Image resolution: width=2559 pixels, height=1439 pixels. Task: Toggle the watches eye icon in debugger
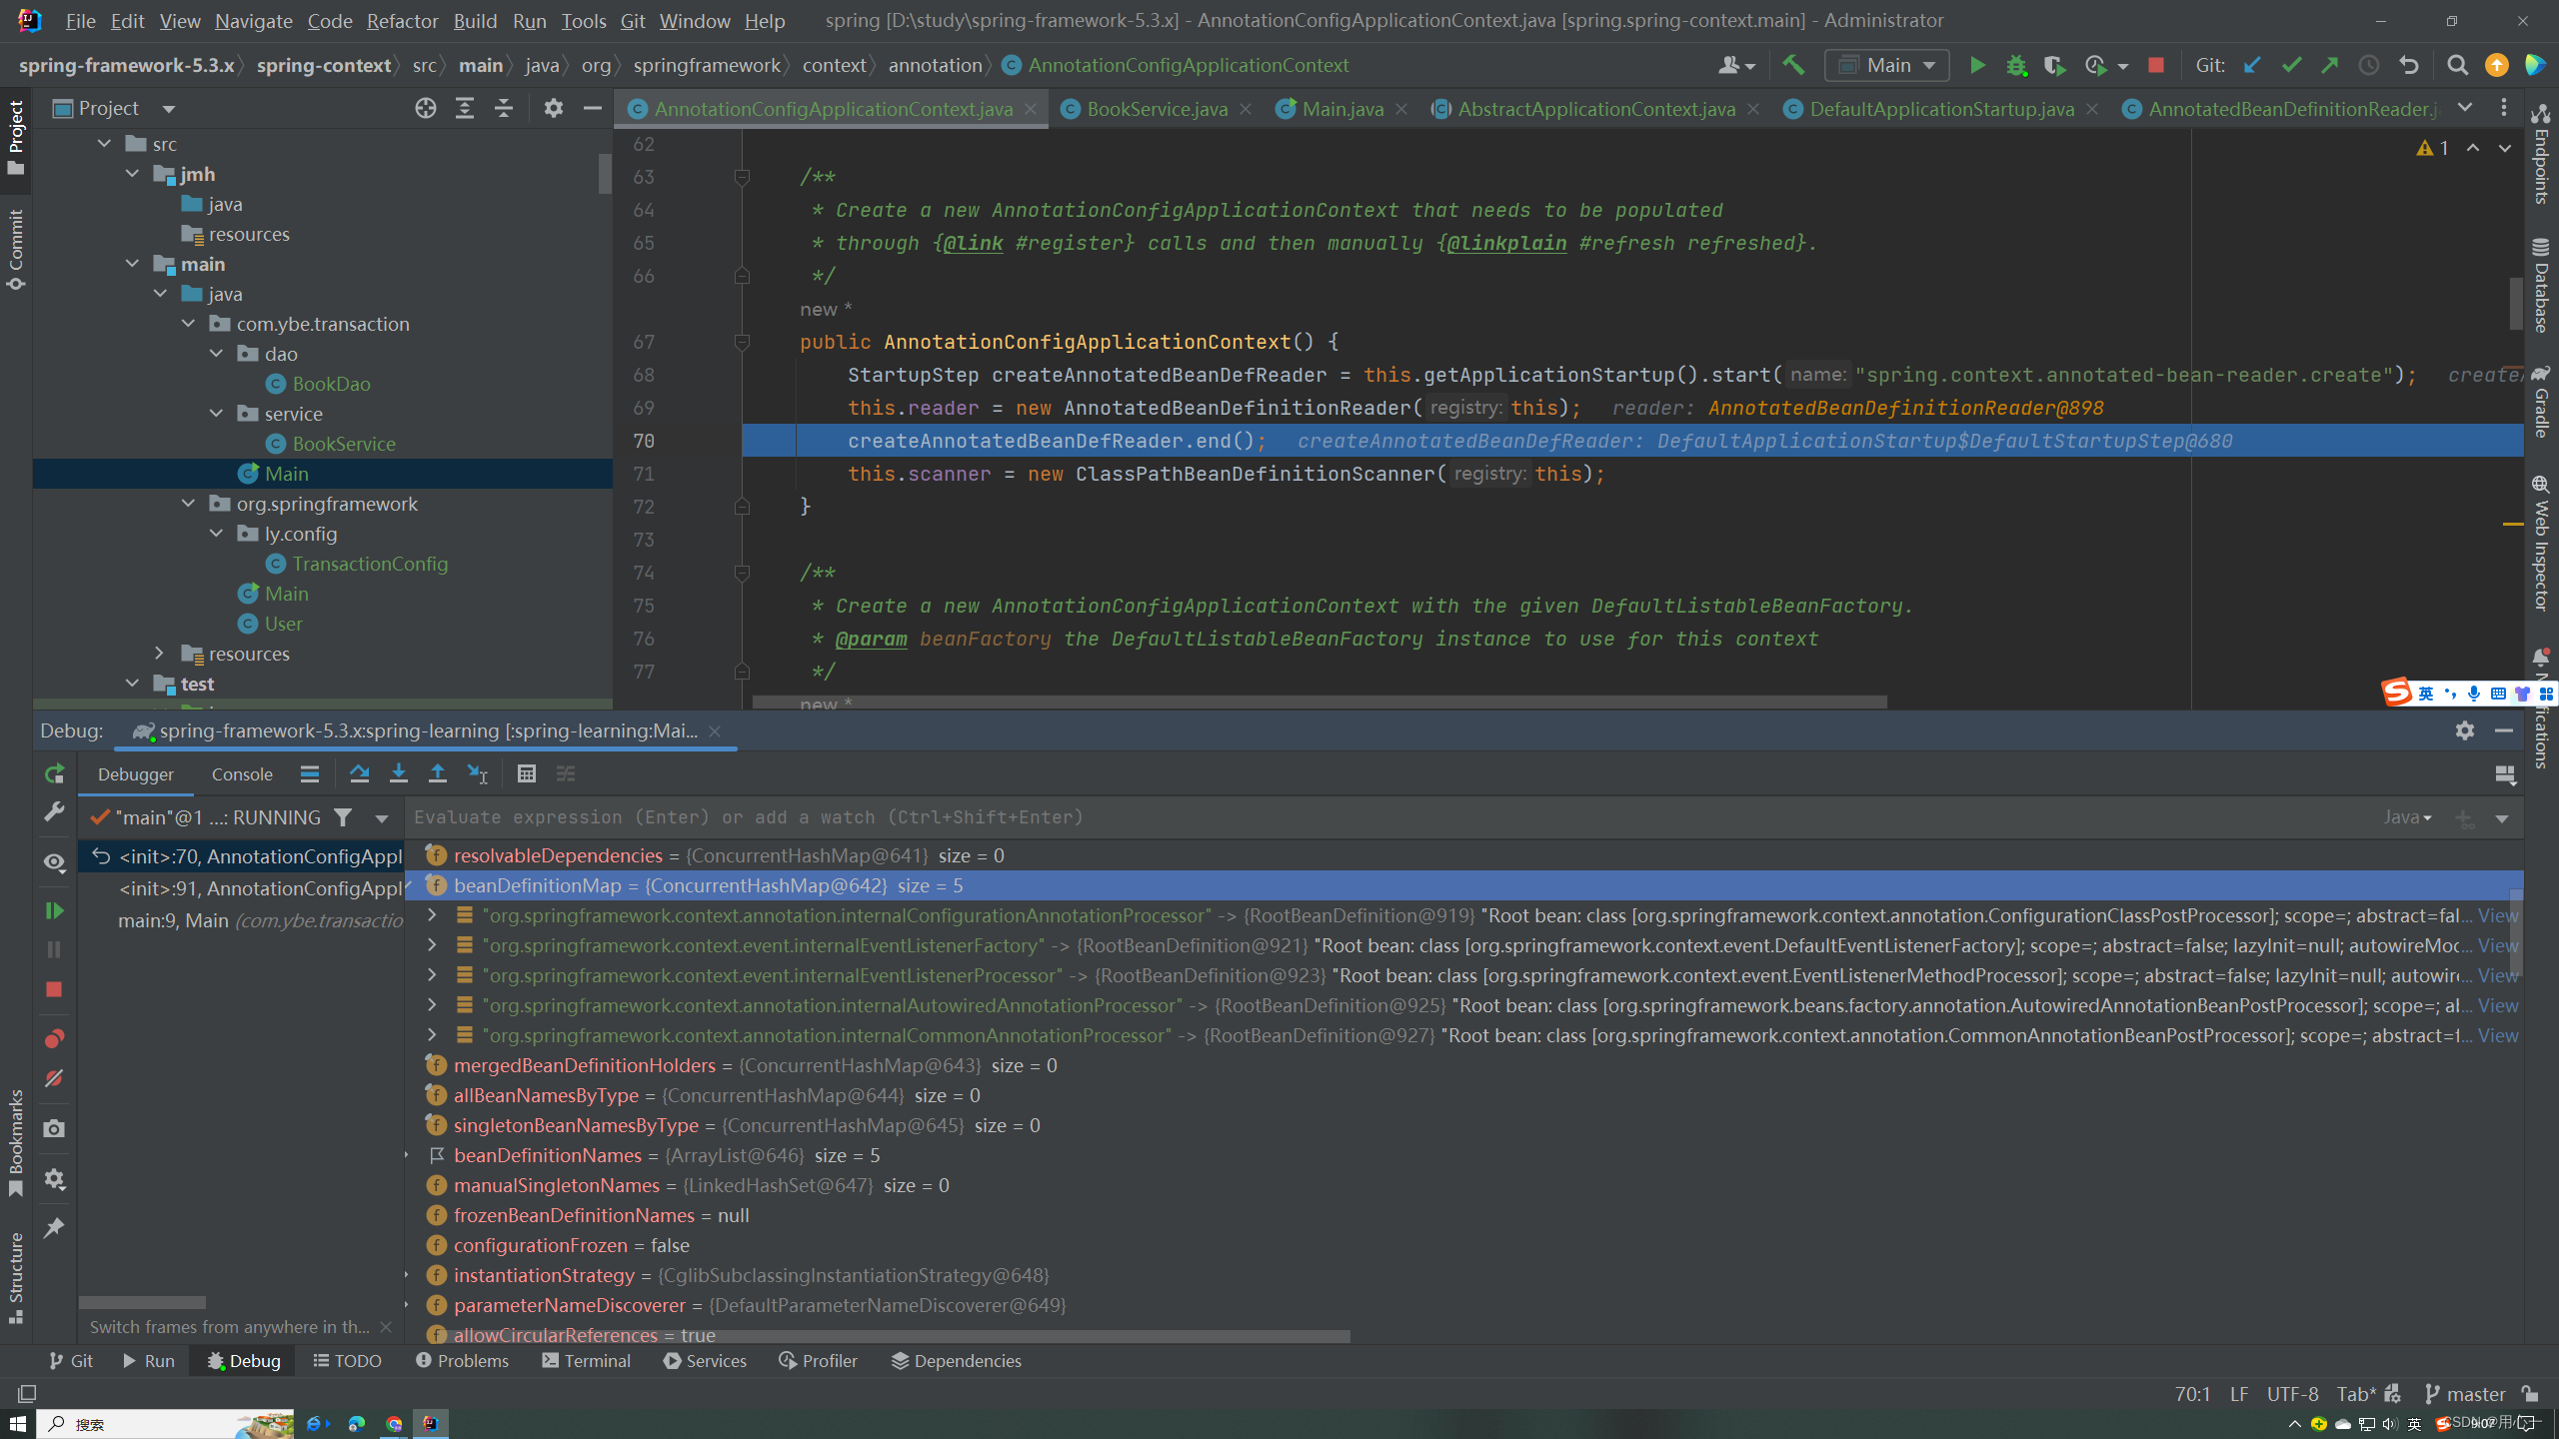pyautogui.click(x=54, y=861)
